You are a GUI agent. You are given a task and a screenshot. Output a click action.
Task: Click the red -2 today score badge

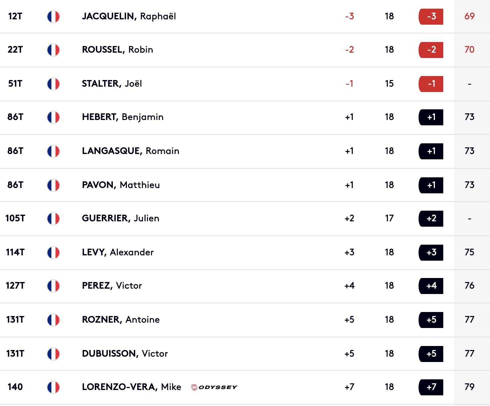[x=431, y=50]
